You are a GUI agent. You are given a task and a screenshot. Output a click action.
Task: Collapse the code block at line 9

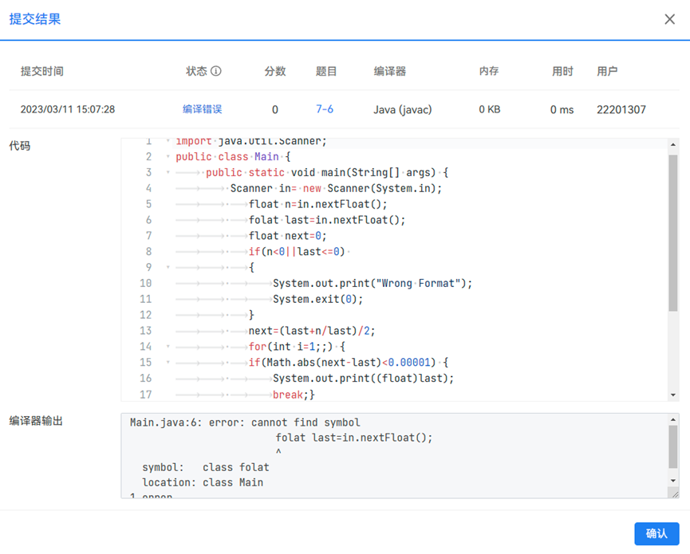[x=168, y=267]
